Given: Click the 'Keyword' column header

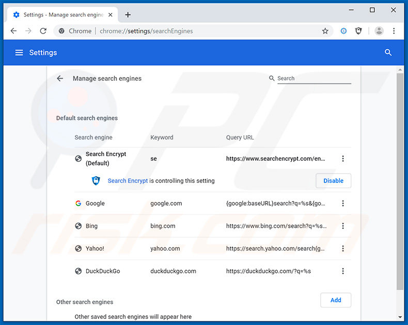Looking at the screenshot, I should (162, 137).
